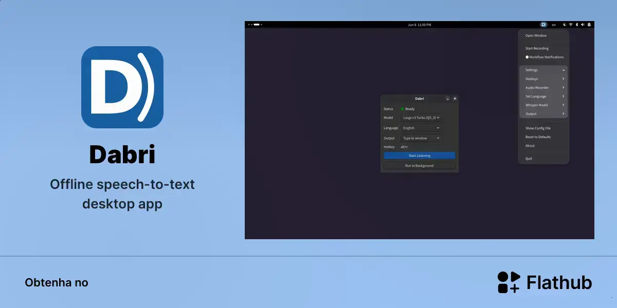
Task: Expand the Audio Recorder submenu
Action: tap(543, 87)
